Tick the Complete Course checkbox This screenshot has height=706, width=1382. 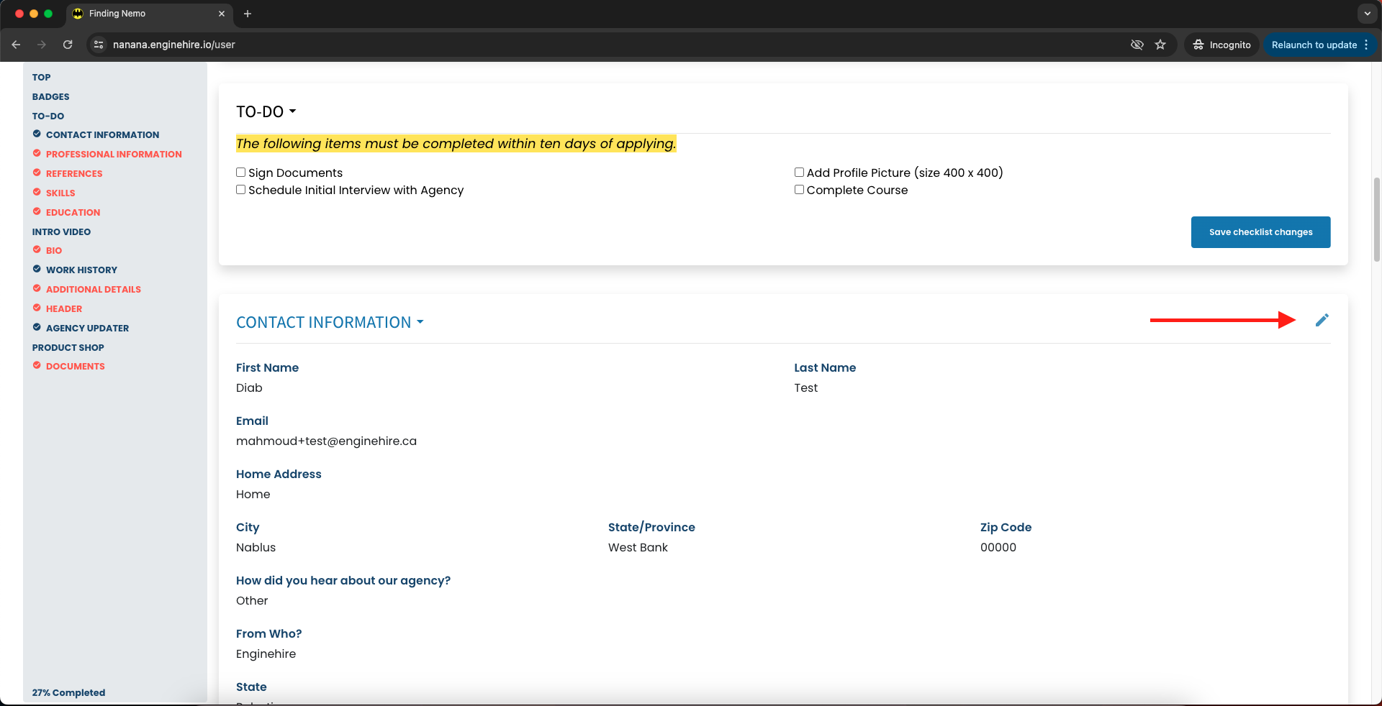coord(799,190)
